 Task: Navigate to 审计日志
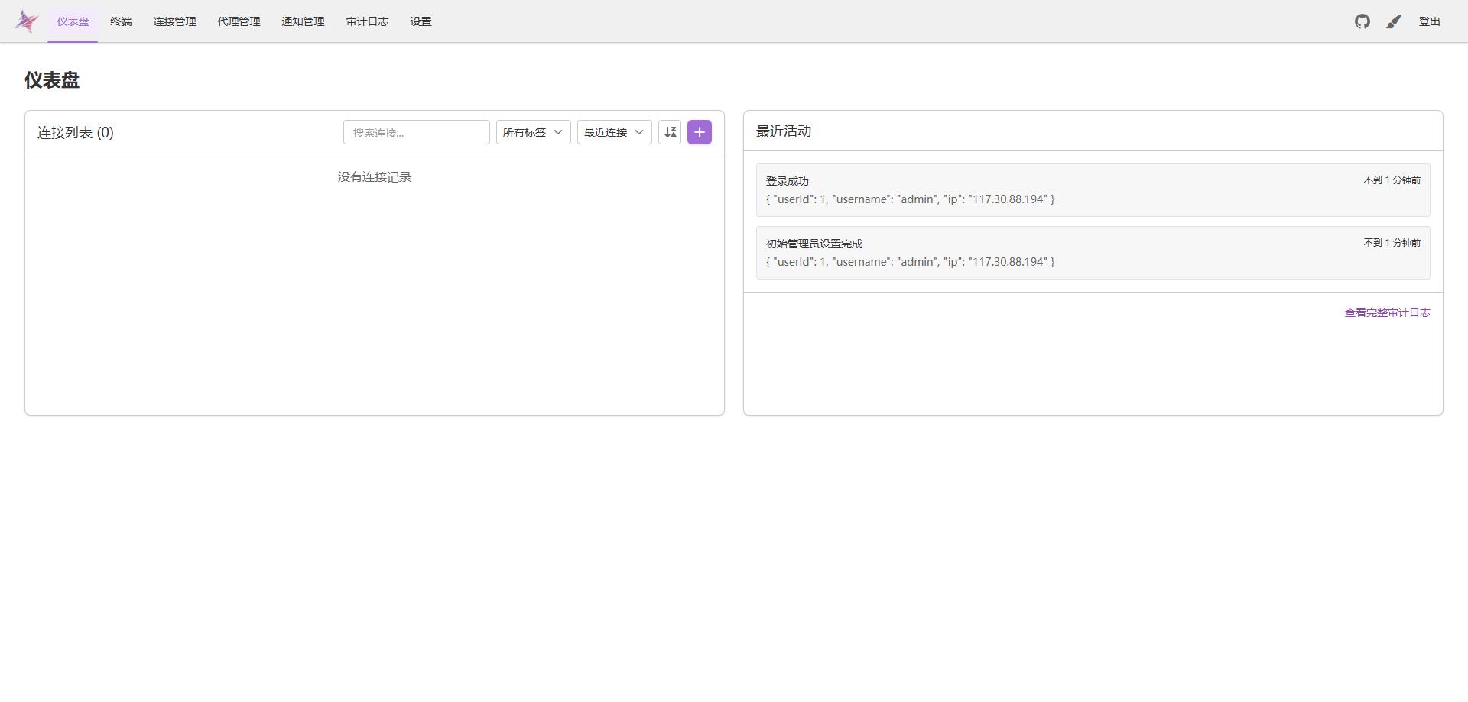(x=367, y=21)
